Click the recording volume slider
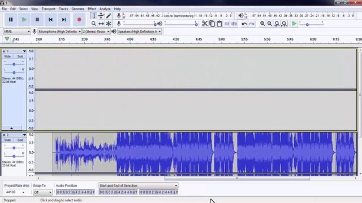The width and height of the screenshot is (362, 203). click(x=140, y=24)
